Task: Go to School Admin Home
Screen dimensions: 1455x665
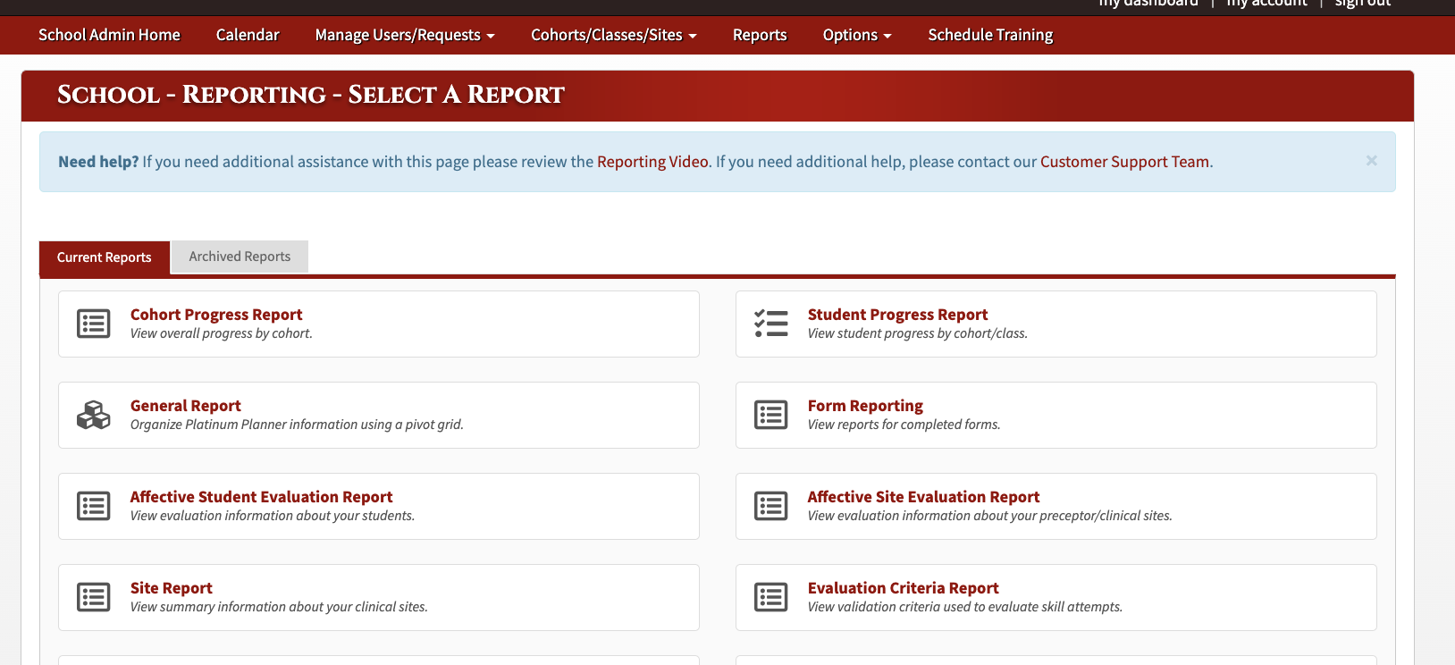Action: [109, 35]
